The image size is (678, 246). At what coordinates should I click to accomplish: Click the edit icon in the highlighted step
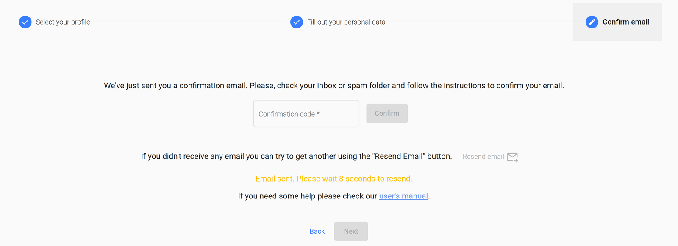(592, 22)
